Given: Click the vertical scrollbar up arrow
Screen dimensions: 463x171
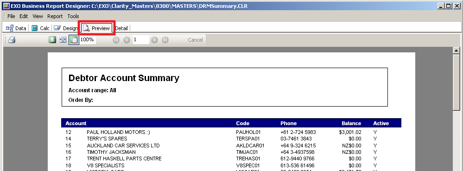Looking at the screenshot, I should [457, 51].
